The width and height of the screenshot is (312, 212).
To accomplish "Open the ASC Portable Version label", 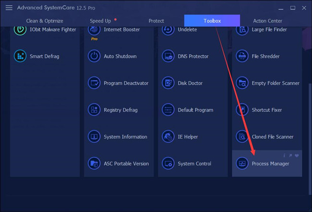I will [126, 164].
